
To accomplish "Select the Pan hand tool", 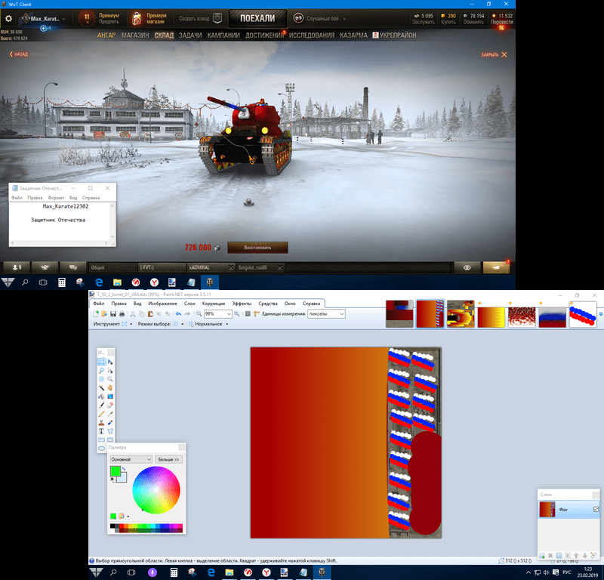I will point(110,387).
